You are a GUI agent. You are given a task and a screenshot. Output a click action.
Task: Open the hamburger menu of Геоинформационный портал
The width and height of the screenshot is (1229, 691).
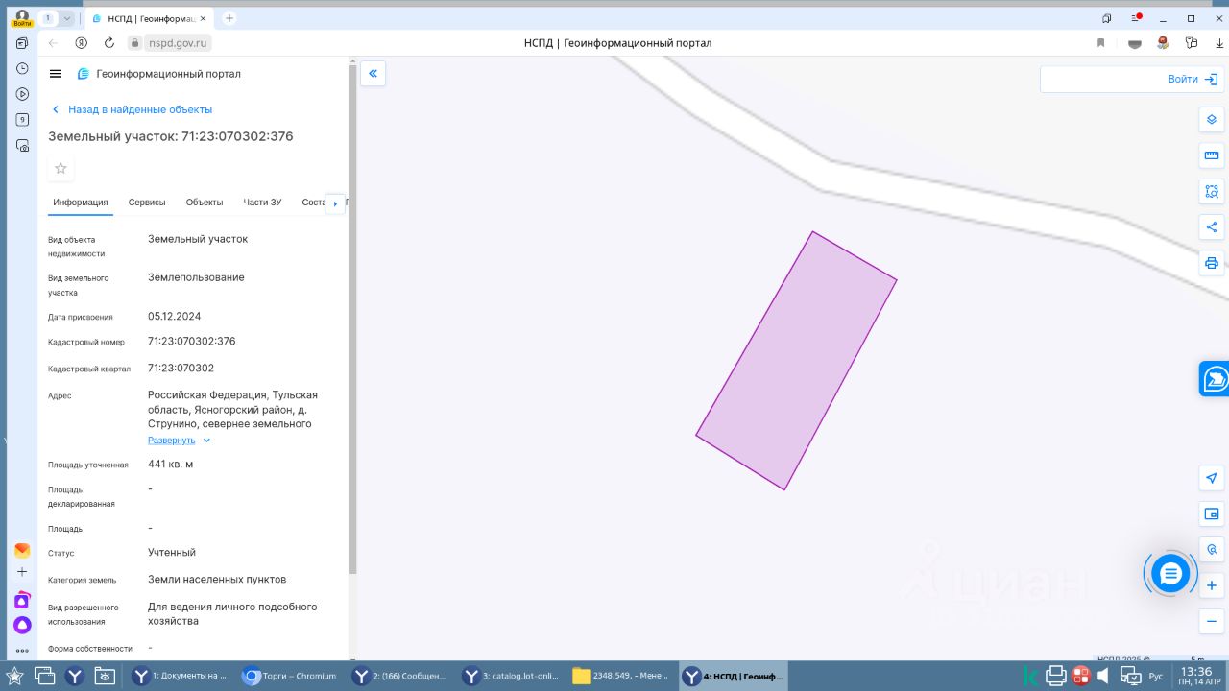point(56,74)
